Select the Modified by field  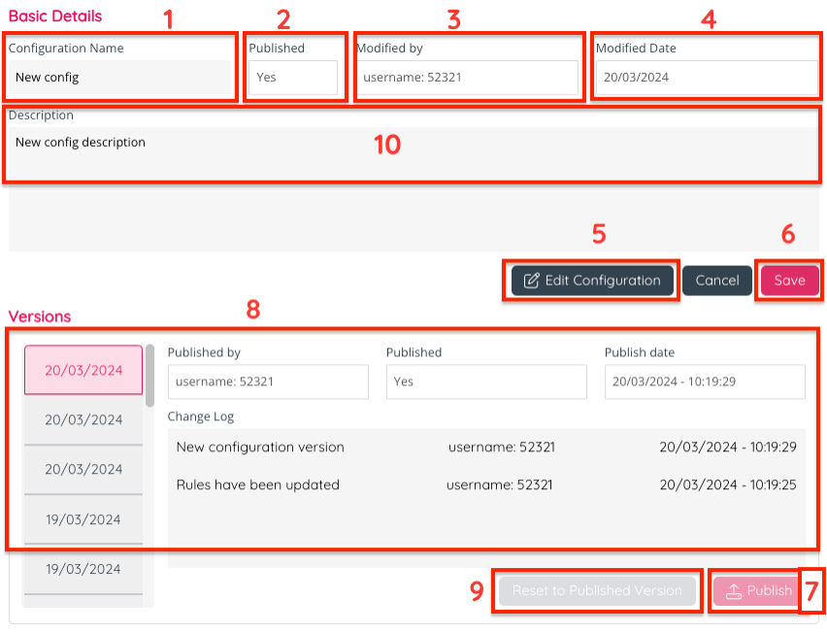click(x=466, y=78)
